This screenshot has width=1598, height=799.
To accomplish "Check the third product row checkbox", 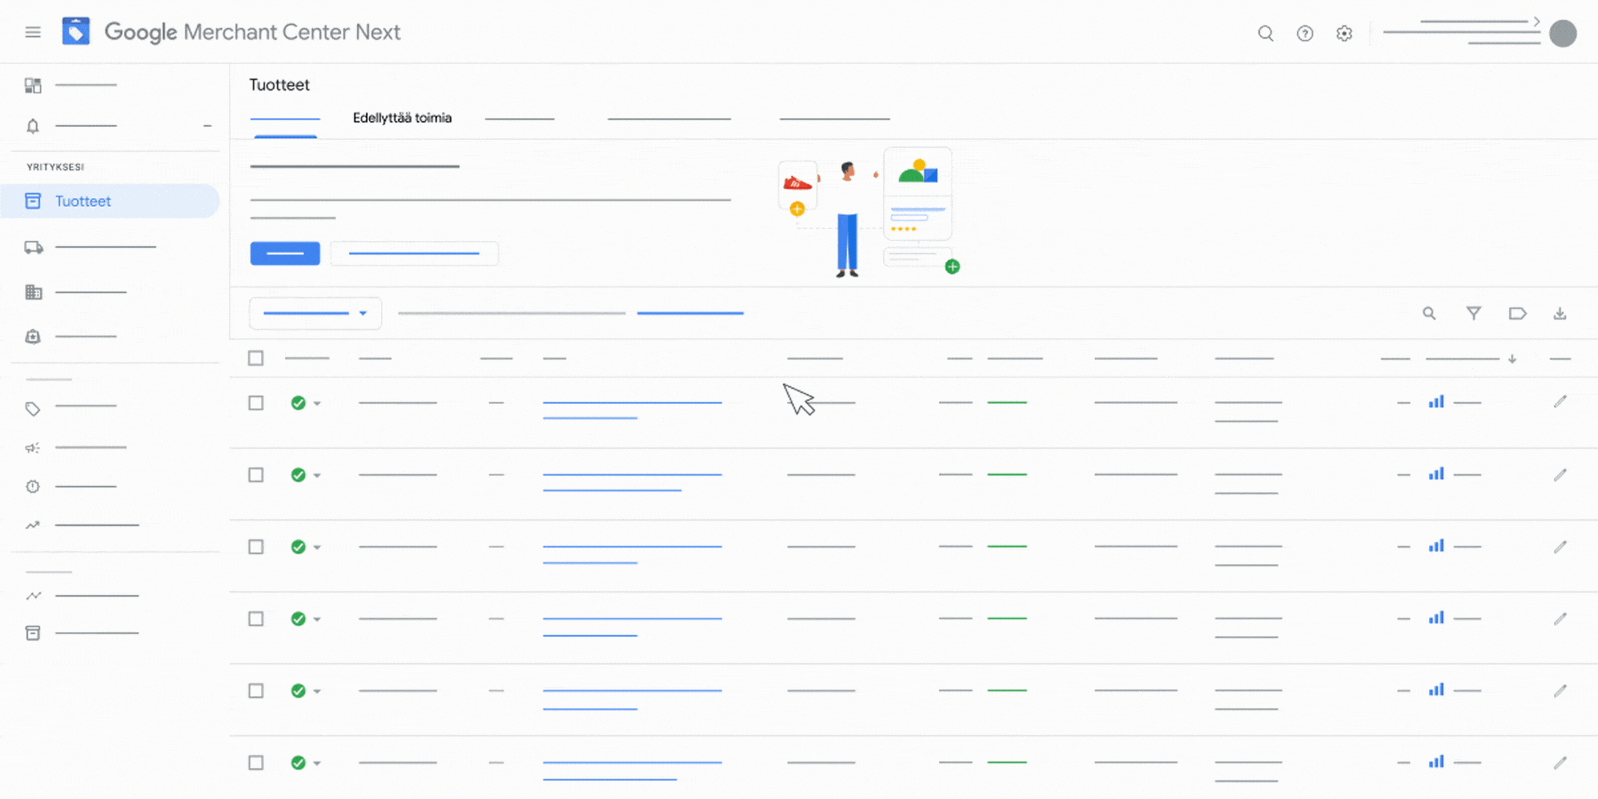I will coord(256,547).
